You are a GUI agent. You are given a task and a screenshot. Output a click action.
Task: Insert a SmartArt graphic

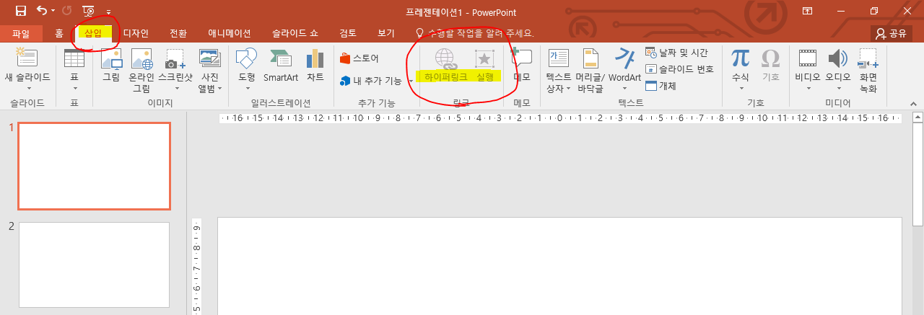pyautogui.click(x=281, y=65)
